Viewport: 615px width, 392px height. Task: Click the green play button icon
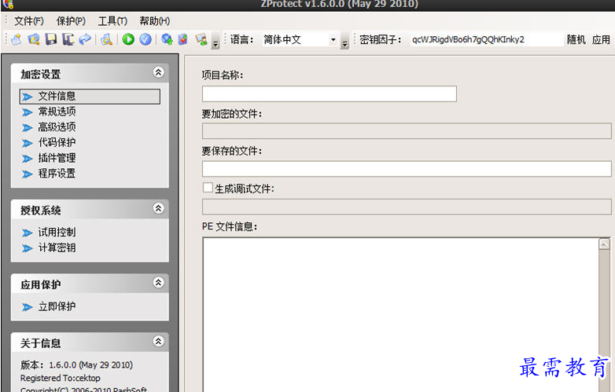click(128, 39)
